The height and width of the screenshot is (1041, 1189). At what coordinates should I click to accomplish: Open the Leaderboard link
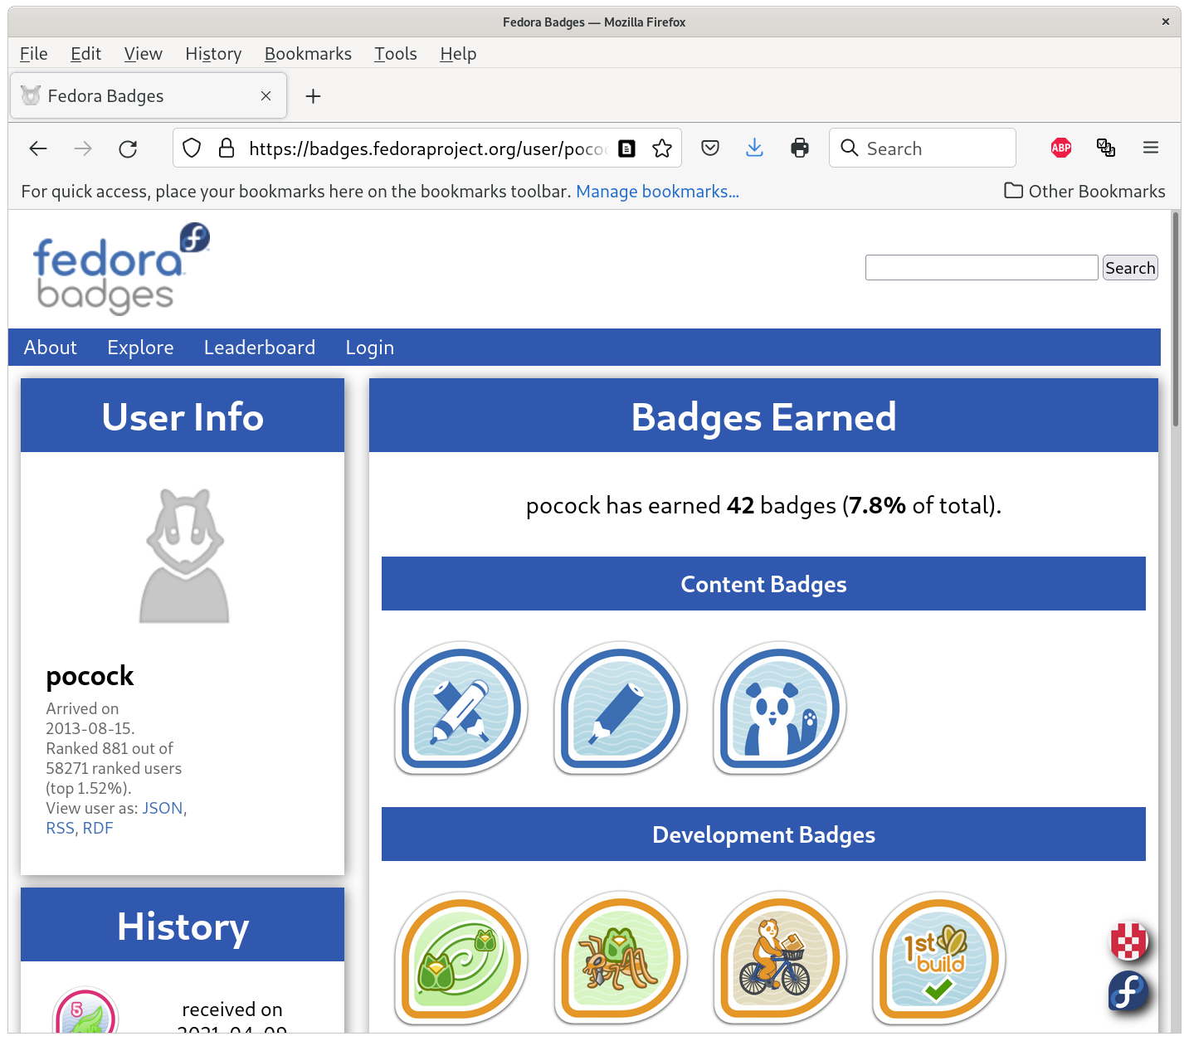[260, 348]
